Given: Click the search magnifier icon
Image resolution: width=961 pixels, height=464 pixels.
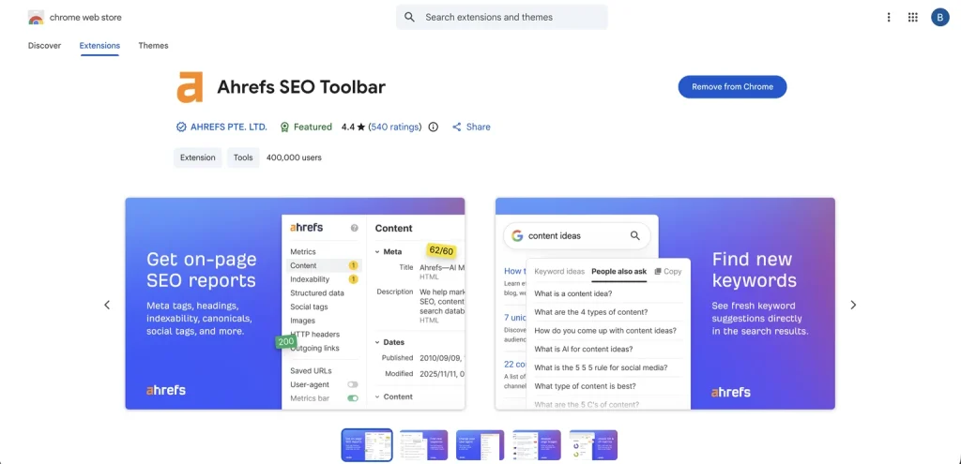Looking at the screenshot, I should (x=409, y=17).
